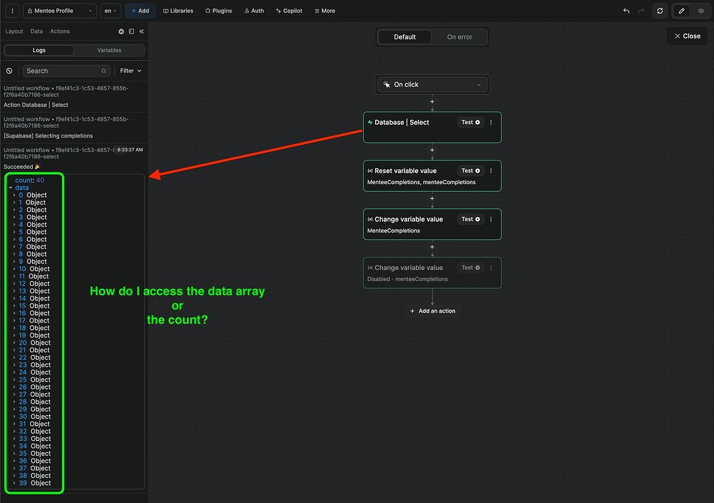Open the Mentee Profile page dropdown
The image size is (714, 503).
[59, 10]
